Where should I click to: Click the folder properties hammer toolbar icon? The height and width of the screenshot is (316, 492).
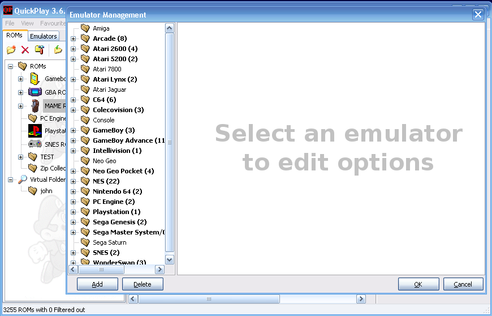(x=39, y=49)
